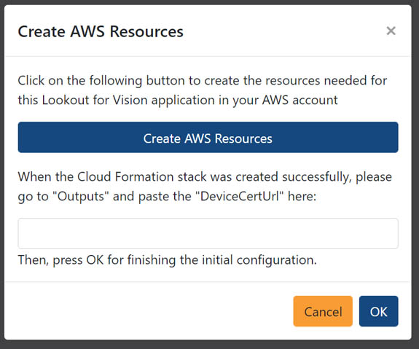Close the dialog with the X icon
419x349 pixels.
(391, 31)
